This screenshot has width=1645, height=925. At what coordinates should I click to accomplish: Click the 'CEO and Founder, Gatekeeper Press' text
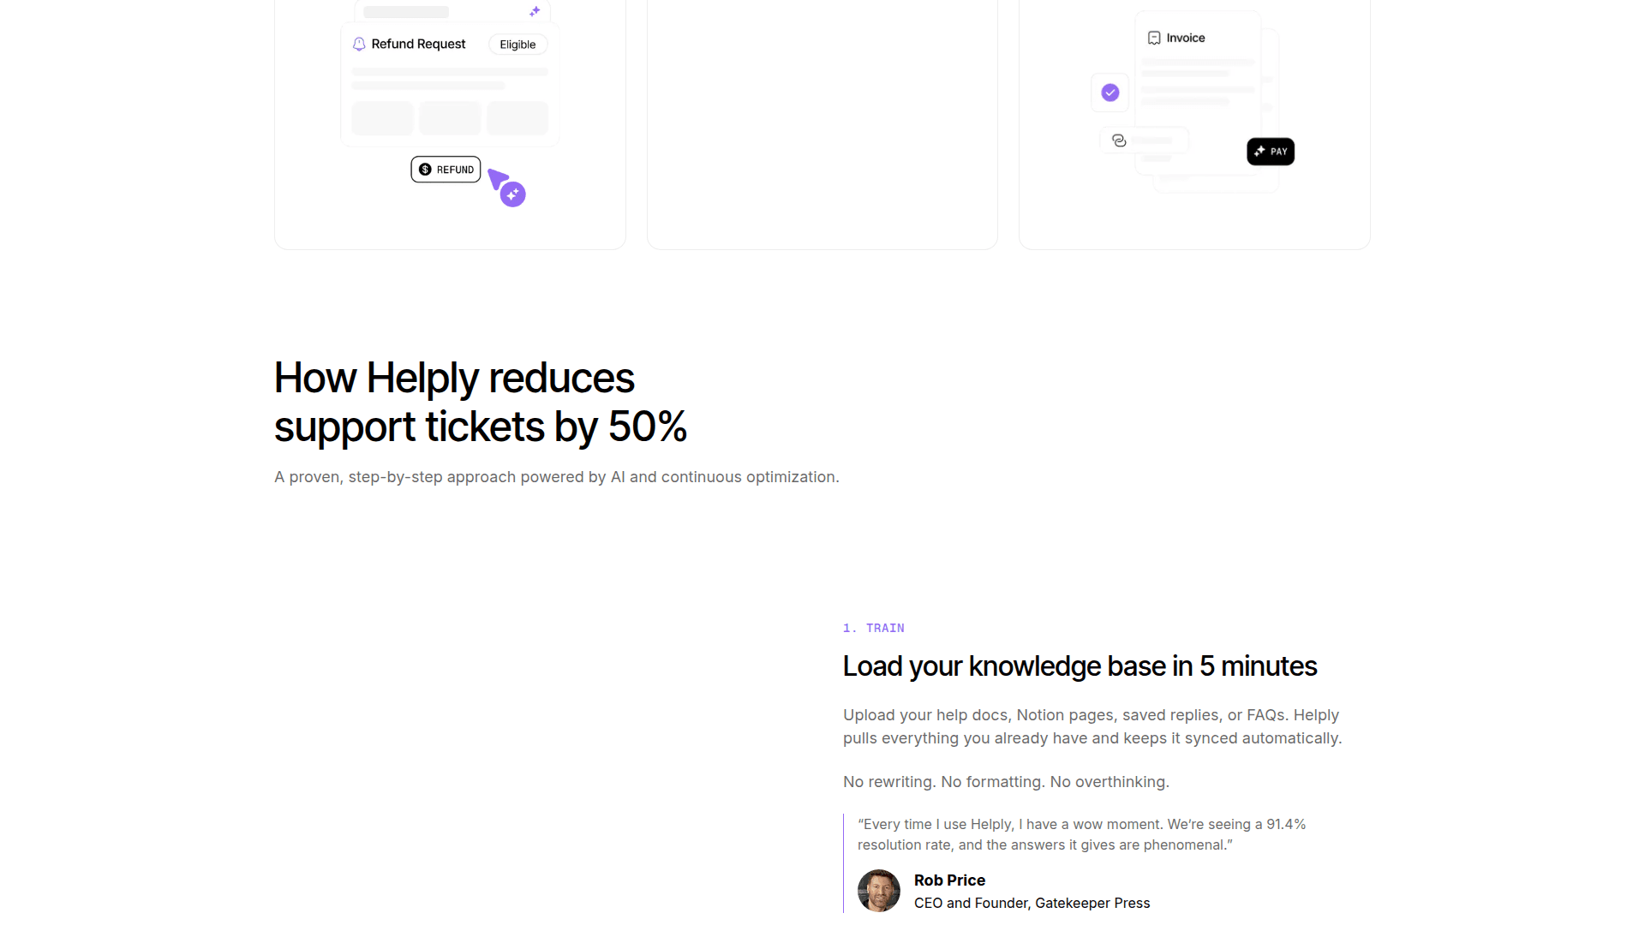pyautogui.click(x=1032, y=904)
